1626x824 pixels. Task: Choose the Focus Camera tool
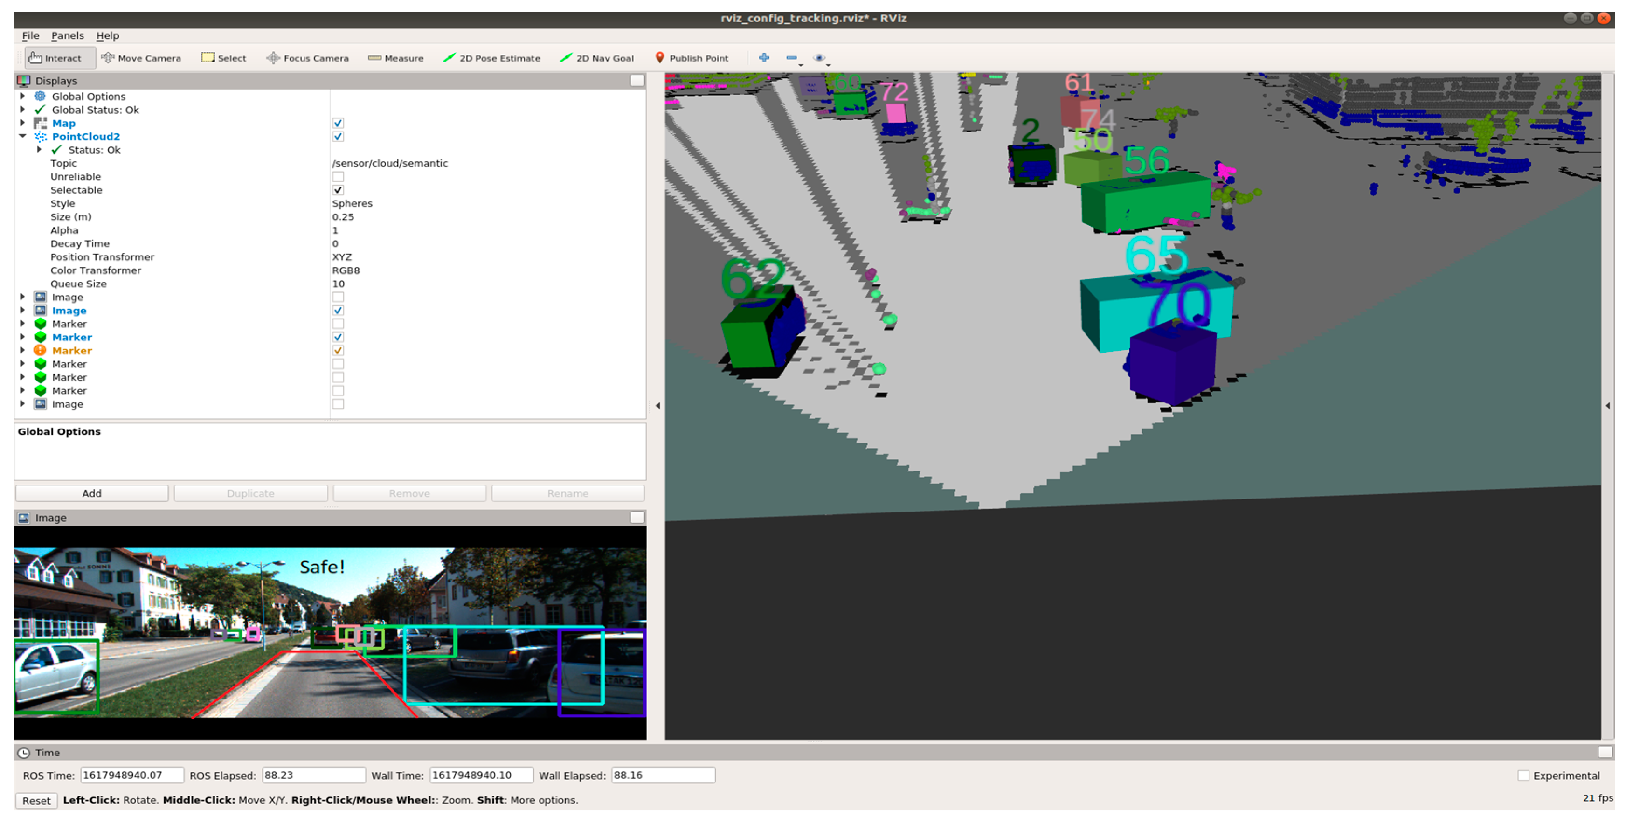(x=307, y=58)
